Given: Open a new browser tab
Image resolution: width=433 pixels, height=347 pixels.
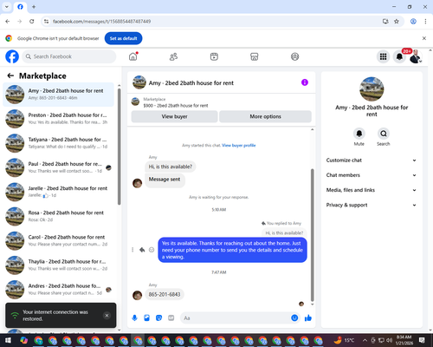Looking at the screenshot, I should (34, 7).
